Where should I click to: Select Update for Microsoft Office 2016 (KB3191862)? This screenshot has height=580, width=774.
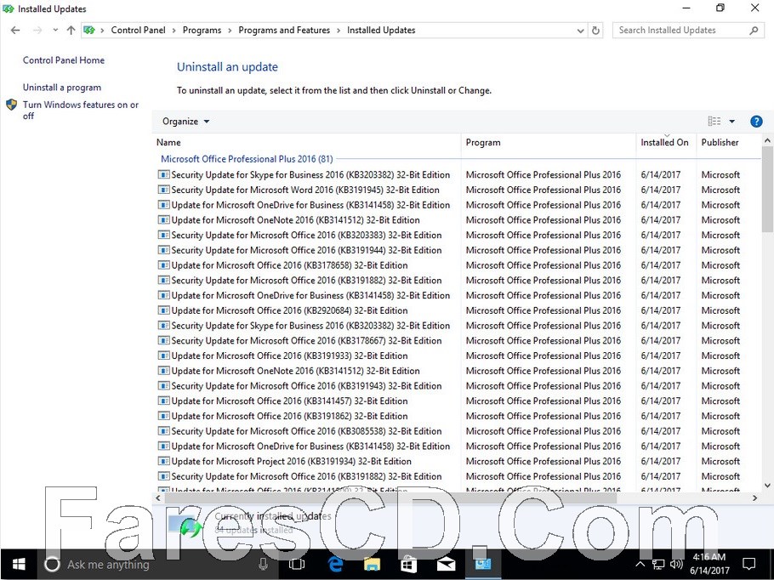coord(290,416)
